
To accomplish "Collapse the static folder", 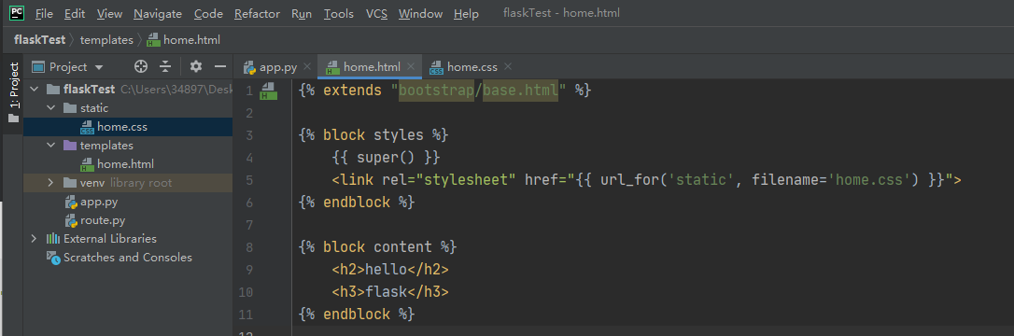I will tap(51, 108).
